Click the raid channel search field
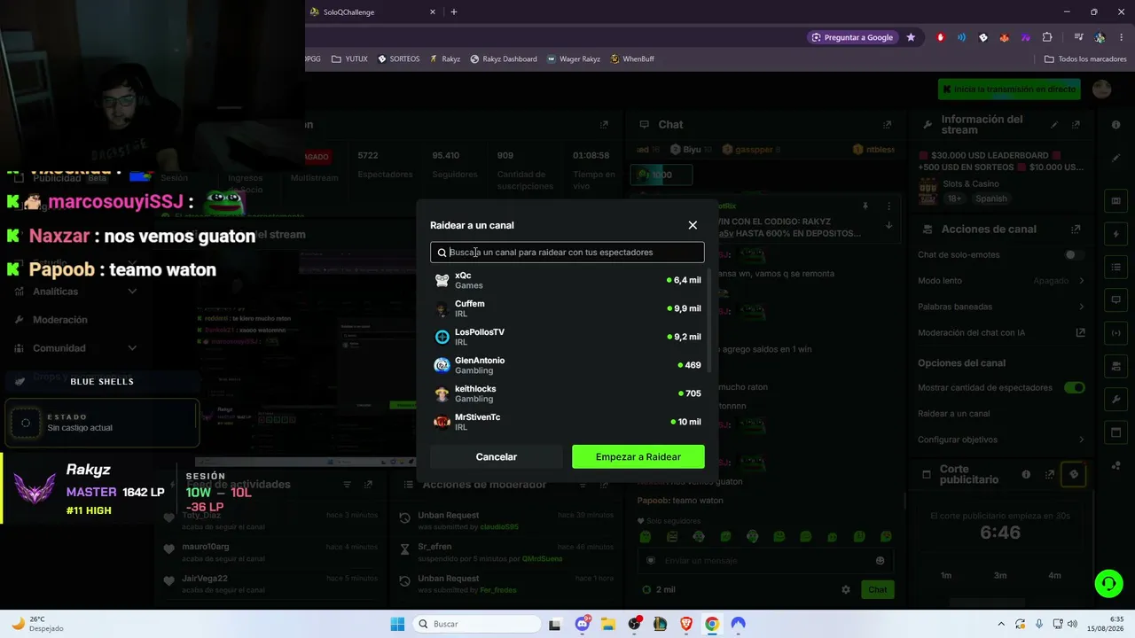This screenshot has width=1135, height=638. click(567, 253)
